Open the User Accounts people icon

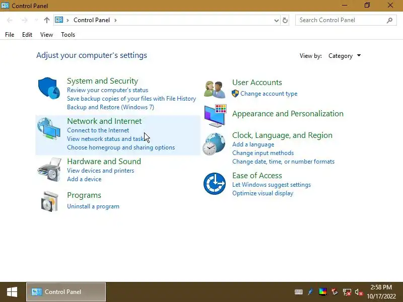point(215,90)
